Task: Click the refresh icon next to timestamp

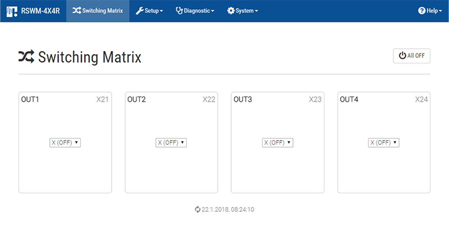Action: (197, 210)
